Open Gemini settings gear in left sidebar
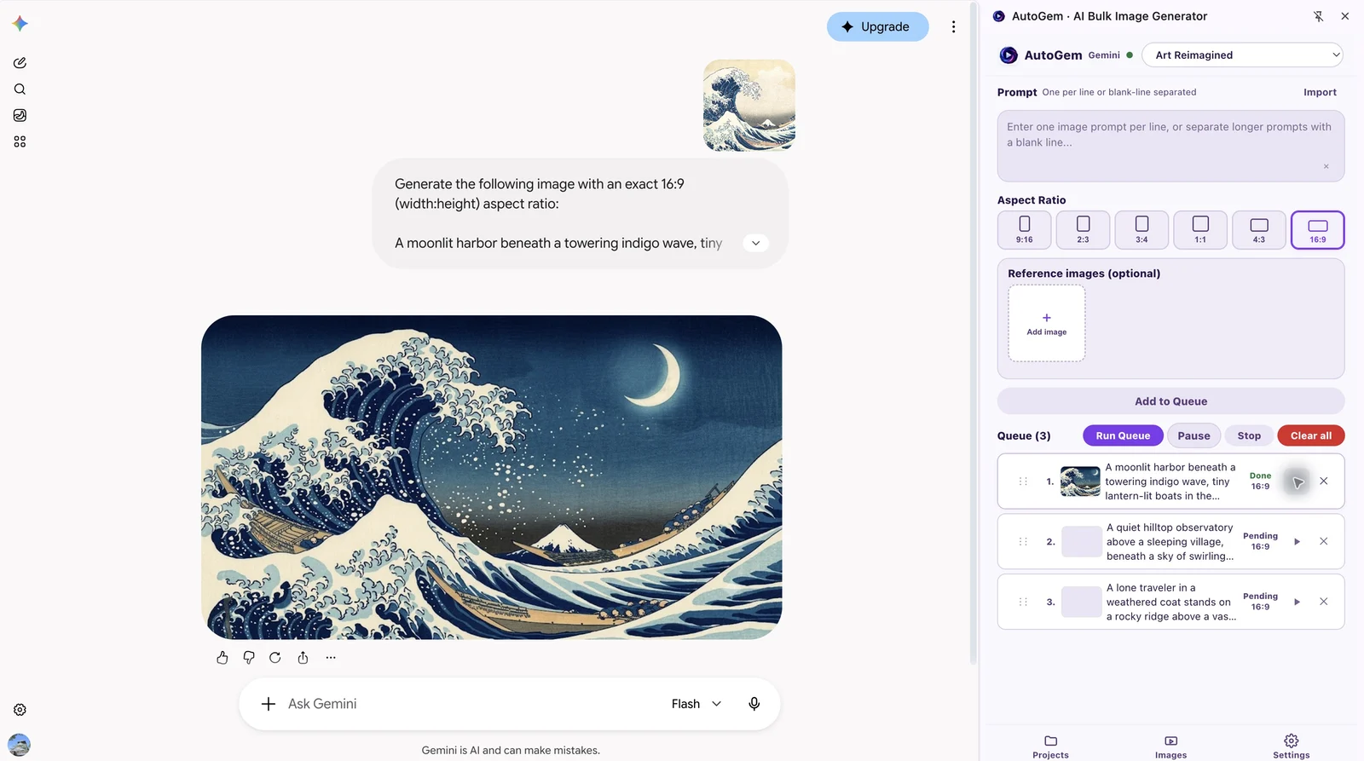 click(20, 710)
